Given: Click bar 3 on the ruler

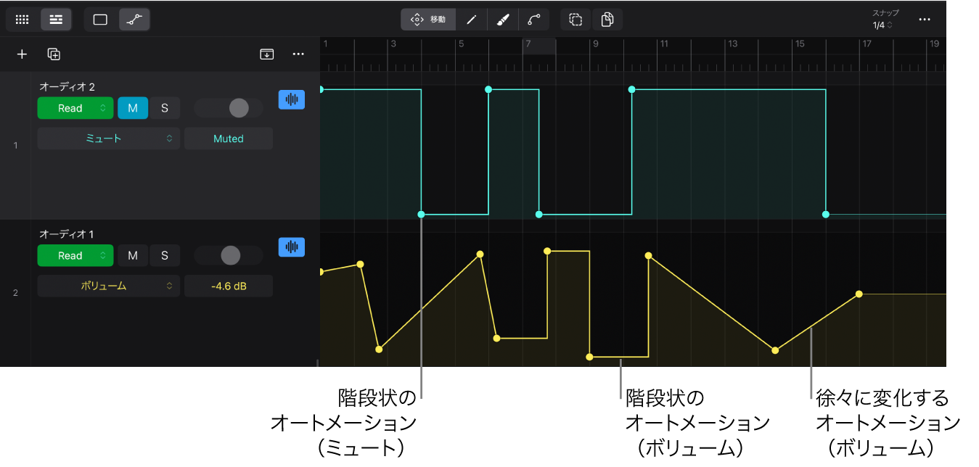Looking at the screenshot, I should point(393,44).
